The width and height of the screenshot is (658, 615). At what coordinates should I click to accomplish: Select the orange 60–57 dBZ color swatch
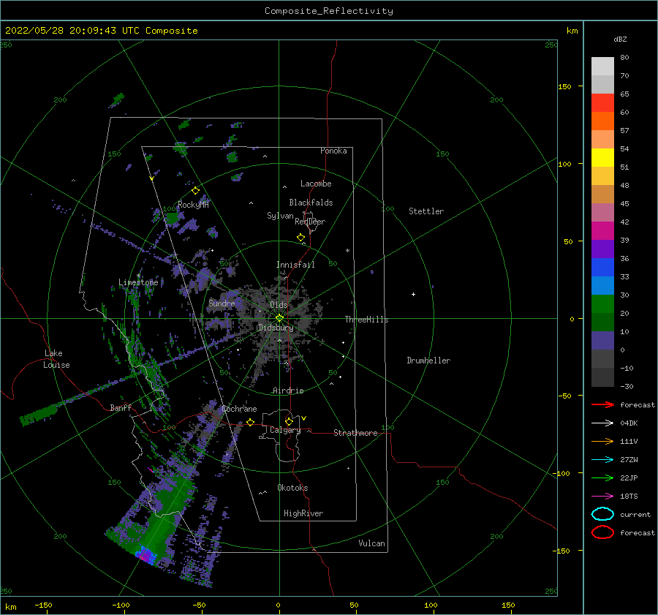(602, 121)
